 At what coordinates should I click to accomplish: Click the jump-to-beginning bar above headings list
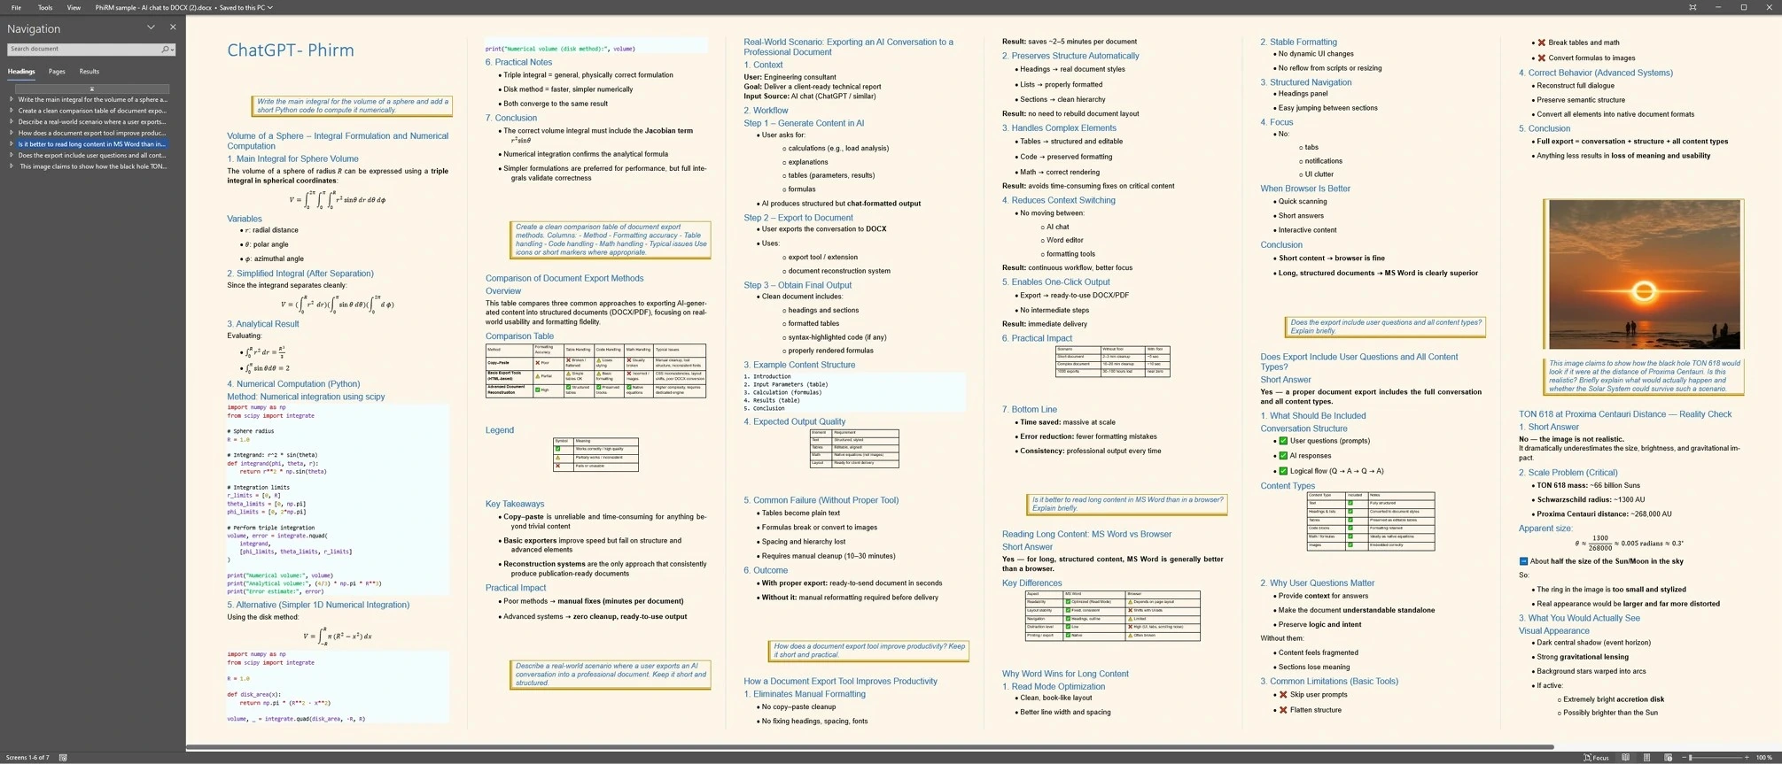click(x=91, y=89)
